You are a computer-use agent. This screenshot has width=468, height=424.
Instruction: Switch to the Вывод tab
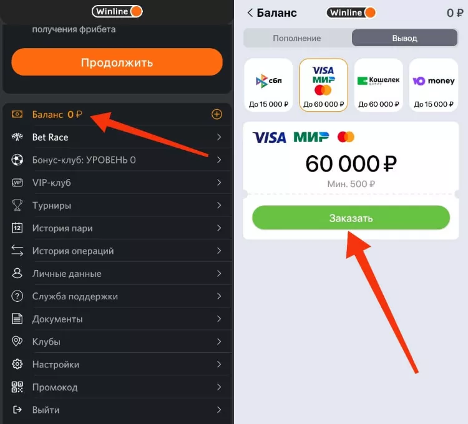click(x=404, y=38)
